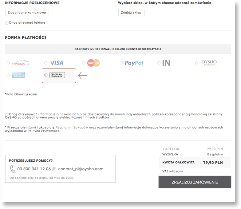Enable the OYSHO newsletter consent checkbox
The image size is (241, 209).
click(x=7, y=114)
